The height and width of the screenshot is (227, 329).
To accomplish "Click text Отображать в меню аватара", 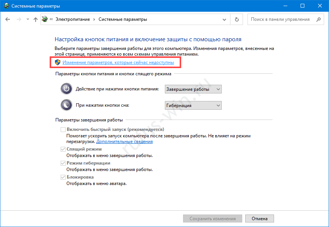I will point(97,183).
